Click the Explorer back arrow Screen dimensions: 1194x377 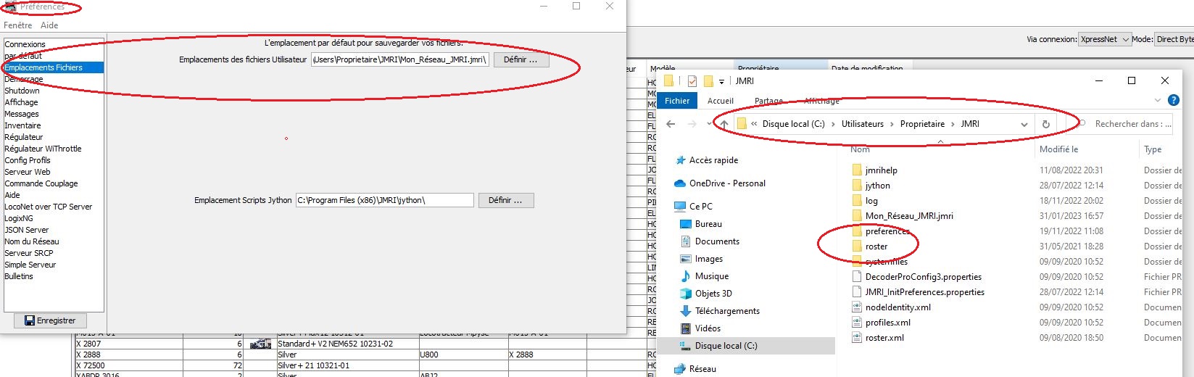click(x=671, y=124)
